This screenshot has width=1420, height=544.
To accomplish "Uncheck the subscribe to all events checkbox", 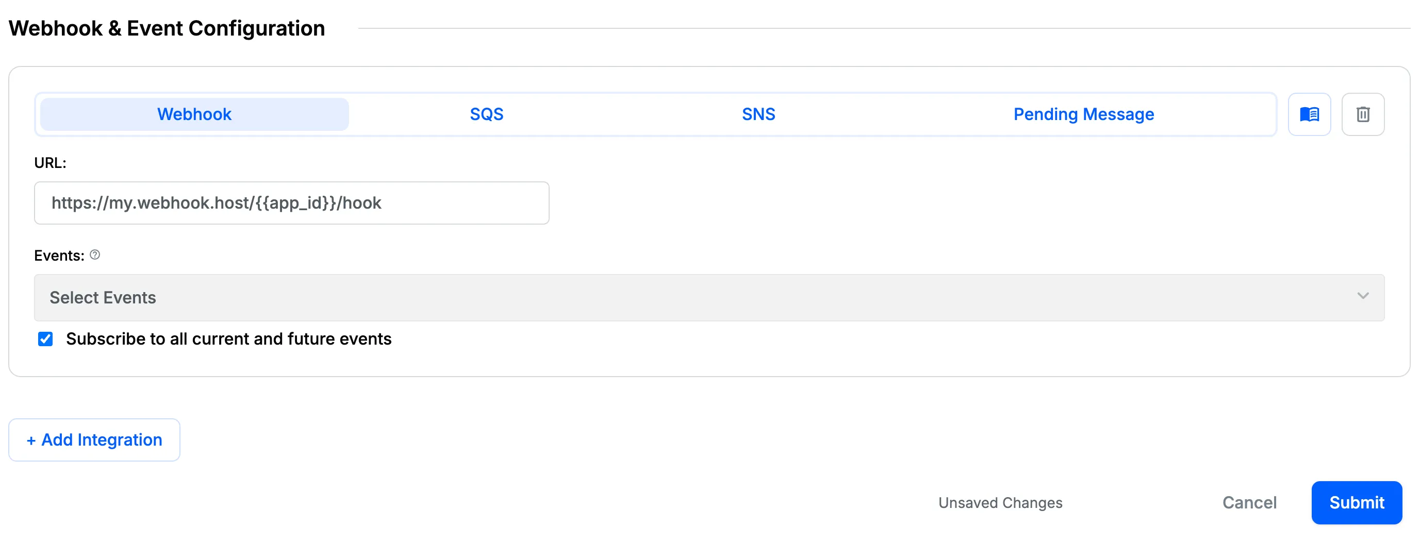I will 46,339.
